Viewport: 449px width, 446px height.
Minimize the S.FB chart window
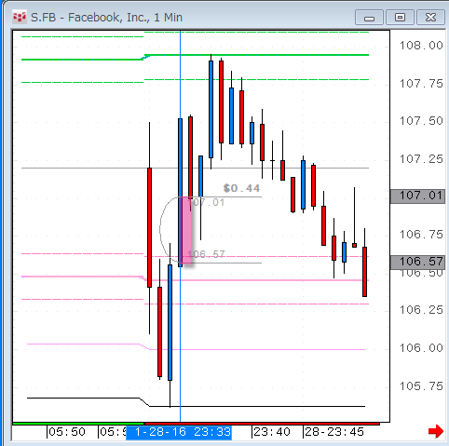(369, 18)
